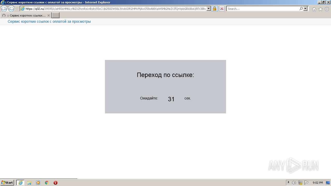The width and height of the screenshot is (331, 186).
Task: Minimize the Internet Explorer window
Action: [319, 2]
